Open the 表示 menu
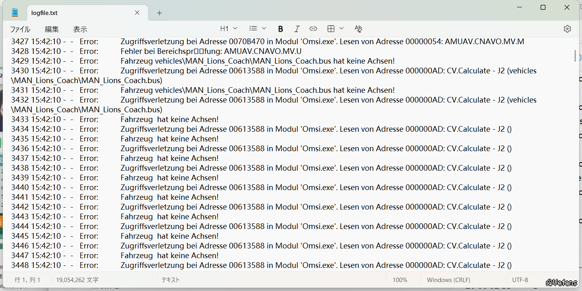This screenshot has height=291, width=582. (x=80, y=29)
